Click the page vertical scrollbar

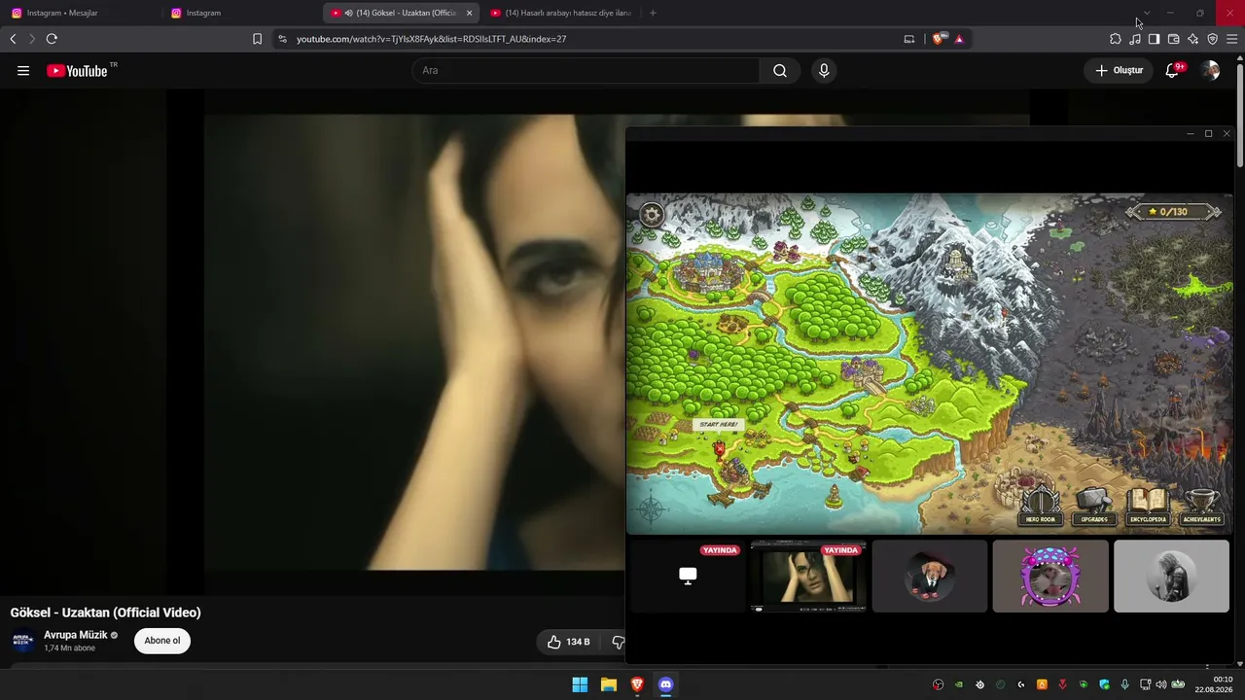1240,117
